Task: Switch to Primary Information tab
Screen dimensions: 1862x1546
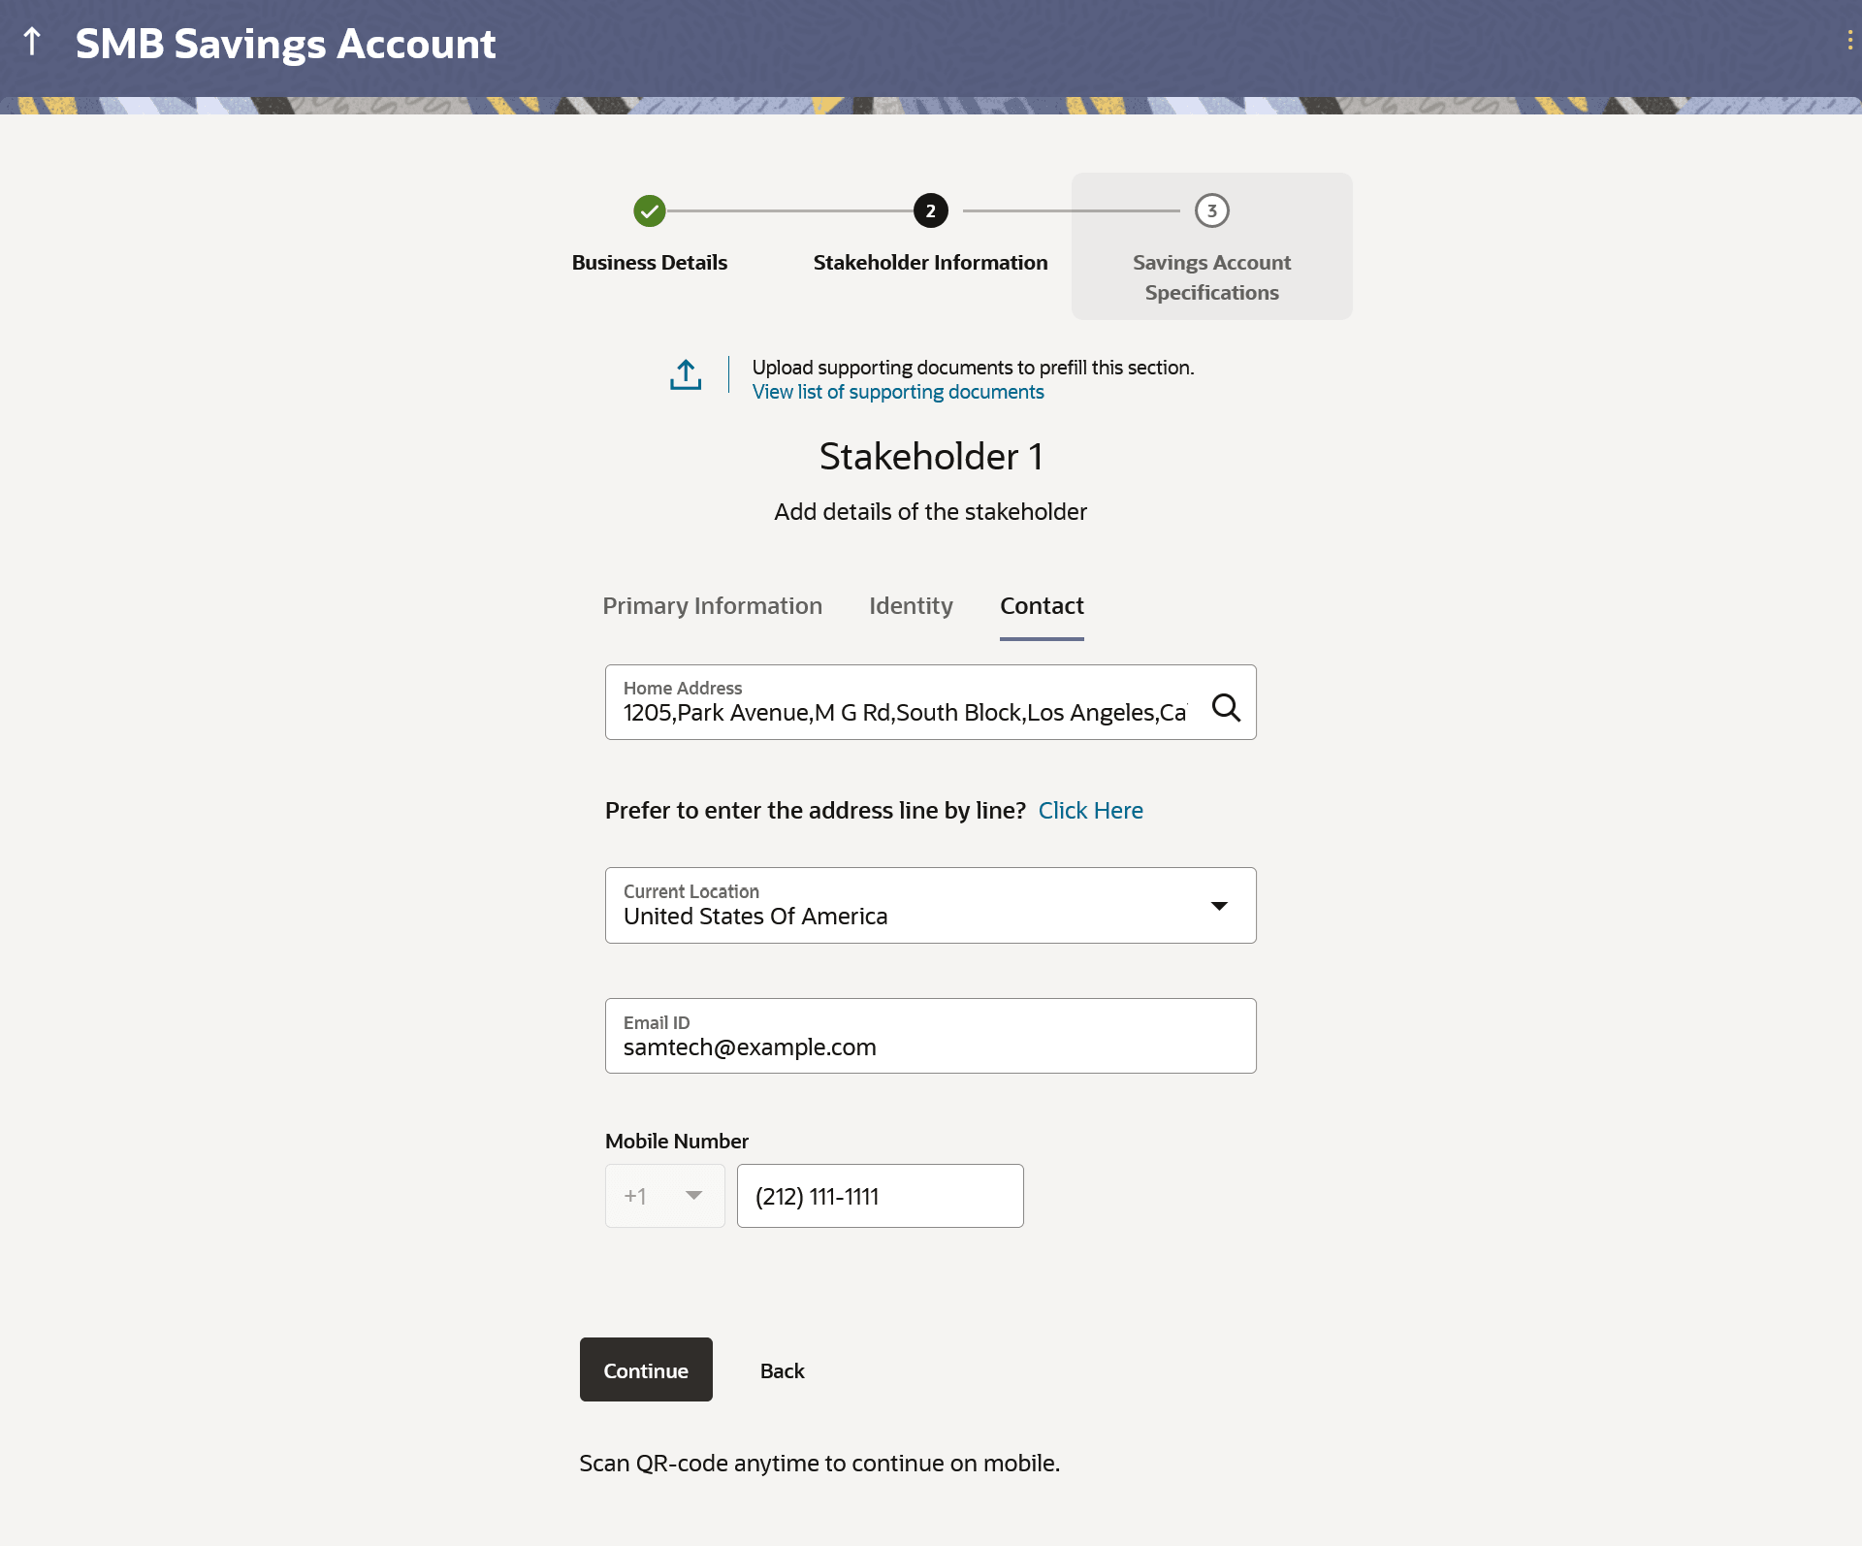Action: point(712,606)
